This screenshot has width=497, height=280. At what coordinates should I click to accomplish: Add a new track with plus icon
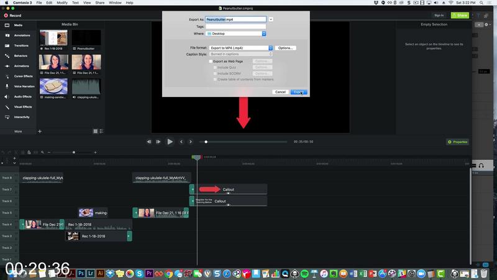(14, 158)
